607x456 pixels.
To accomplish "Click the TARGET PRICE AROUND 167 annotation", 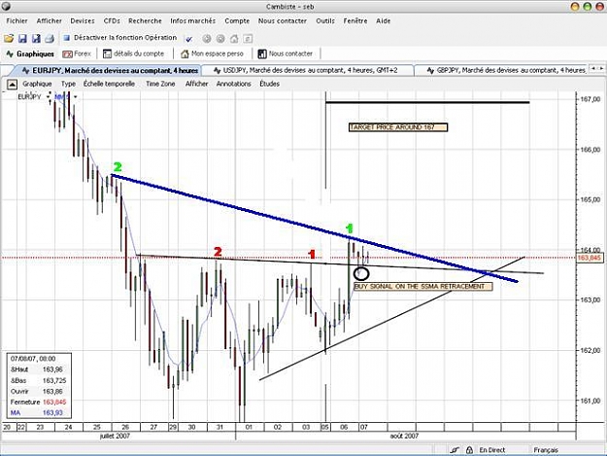I will (x=398, y=127).
